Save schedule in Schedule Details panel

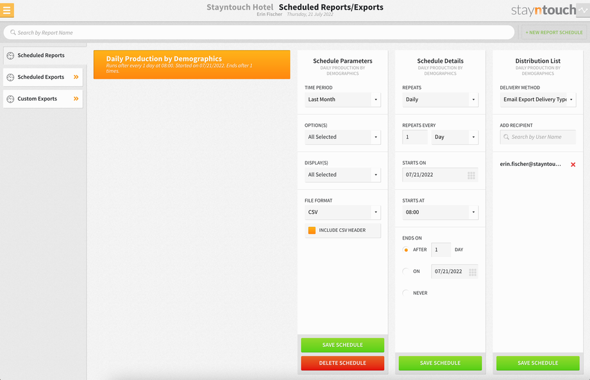point(440,363)
